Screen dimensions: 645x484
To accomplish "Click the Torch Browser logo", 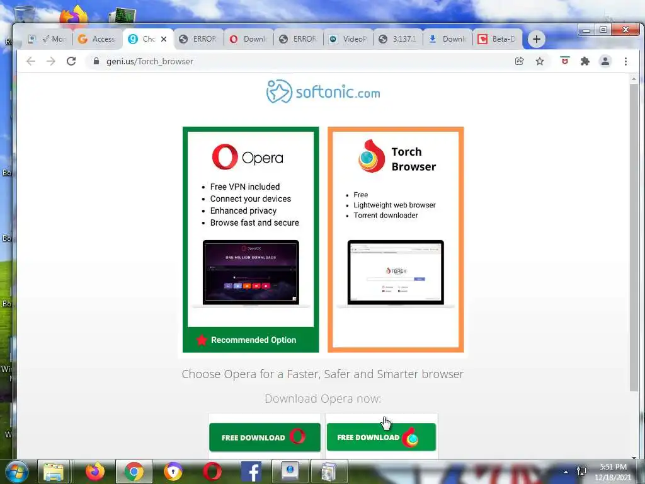I will [396, 157].
